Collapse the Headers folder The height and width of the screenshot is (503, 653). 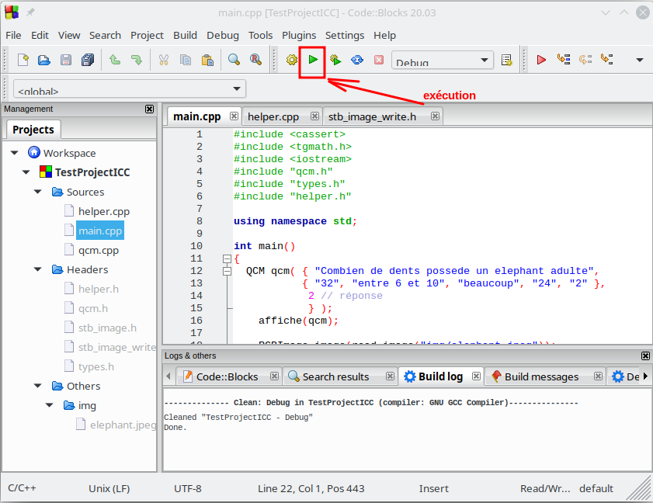pyautogui.click(x=38, y=269)
